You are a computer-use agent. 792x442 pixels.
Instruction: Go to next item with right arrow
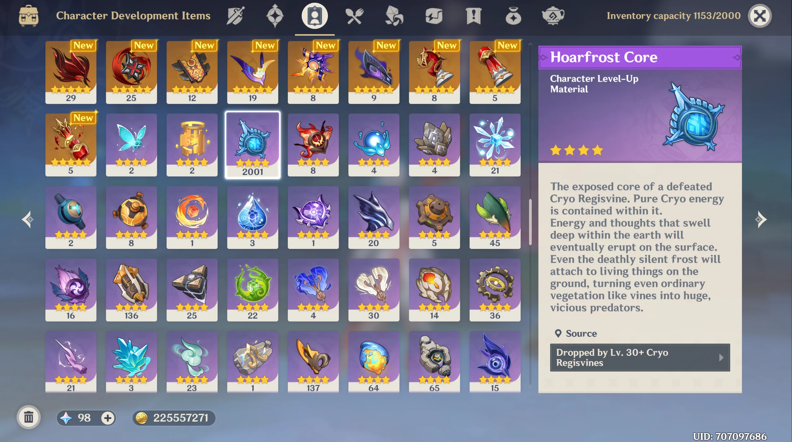point(760,219)
